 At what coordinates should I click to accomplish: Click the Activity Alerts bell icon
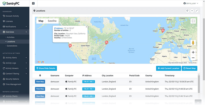[4, 58]
